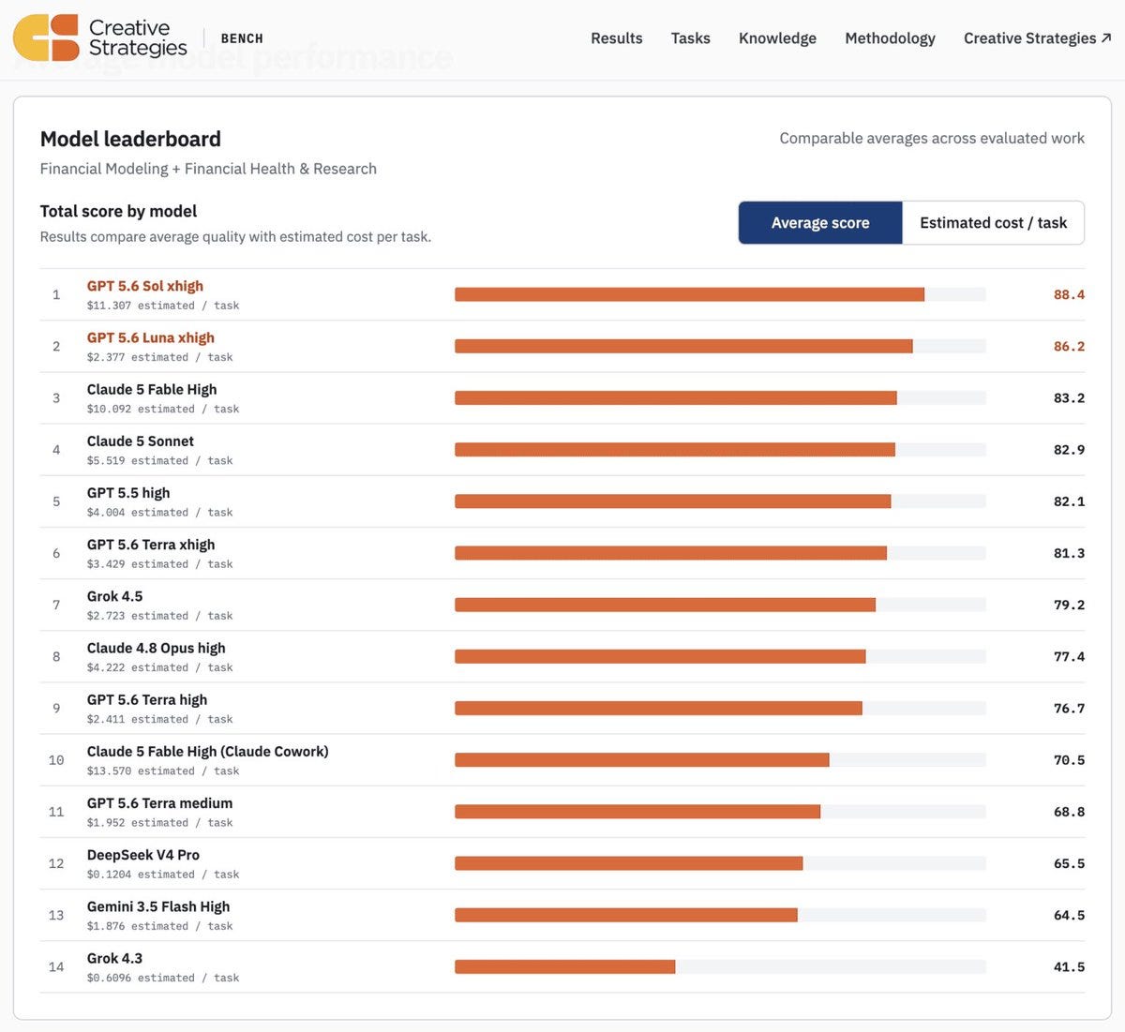
Task: Click the GPT 5.6 Sol xhigh model name
Action: pyautogui.click(x=145, y=286)
